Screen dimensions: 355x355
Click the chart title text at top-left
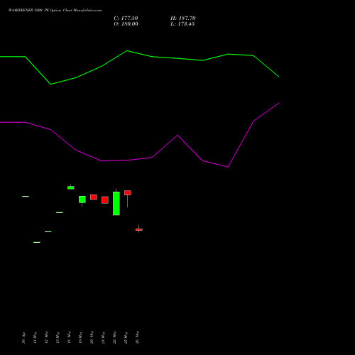55,11
